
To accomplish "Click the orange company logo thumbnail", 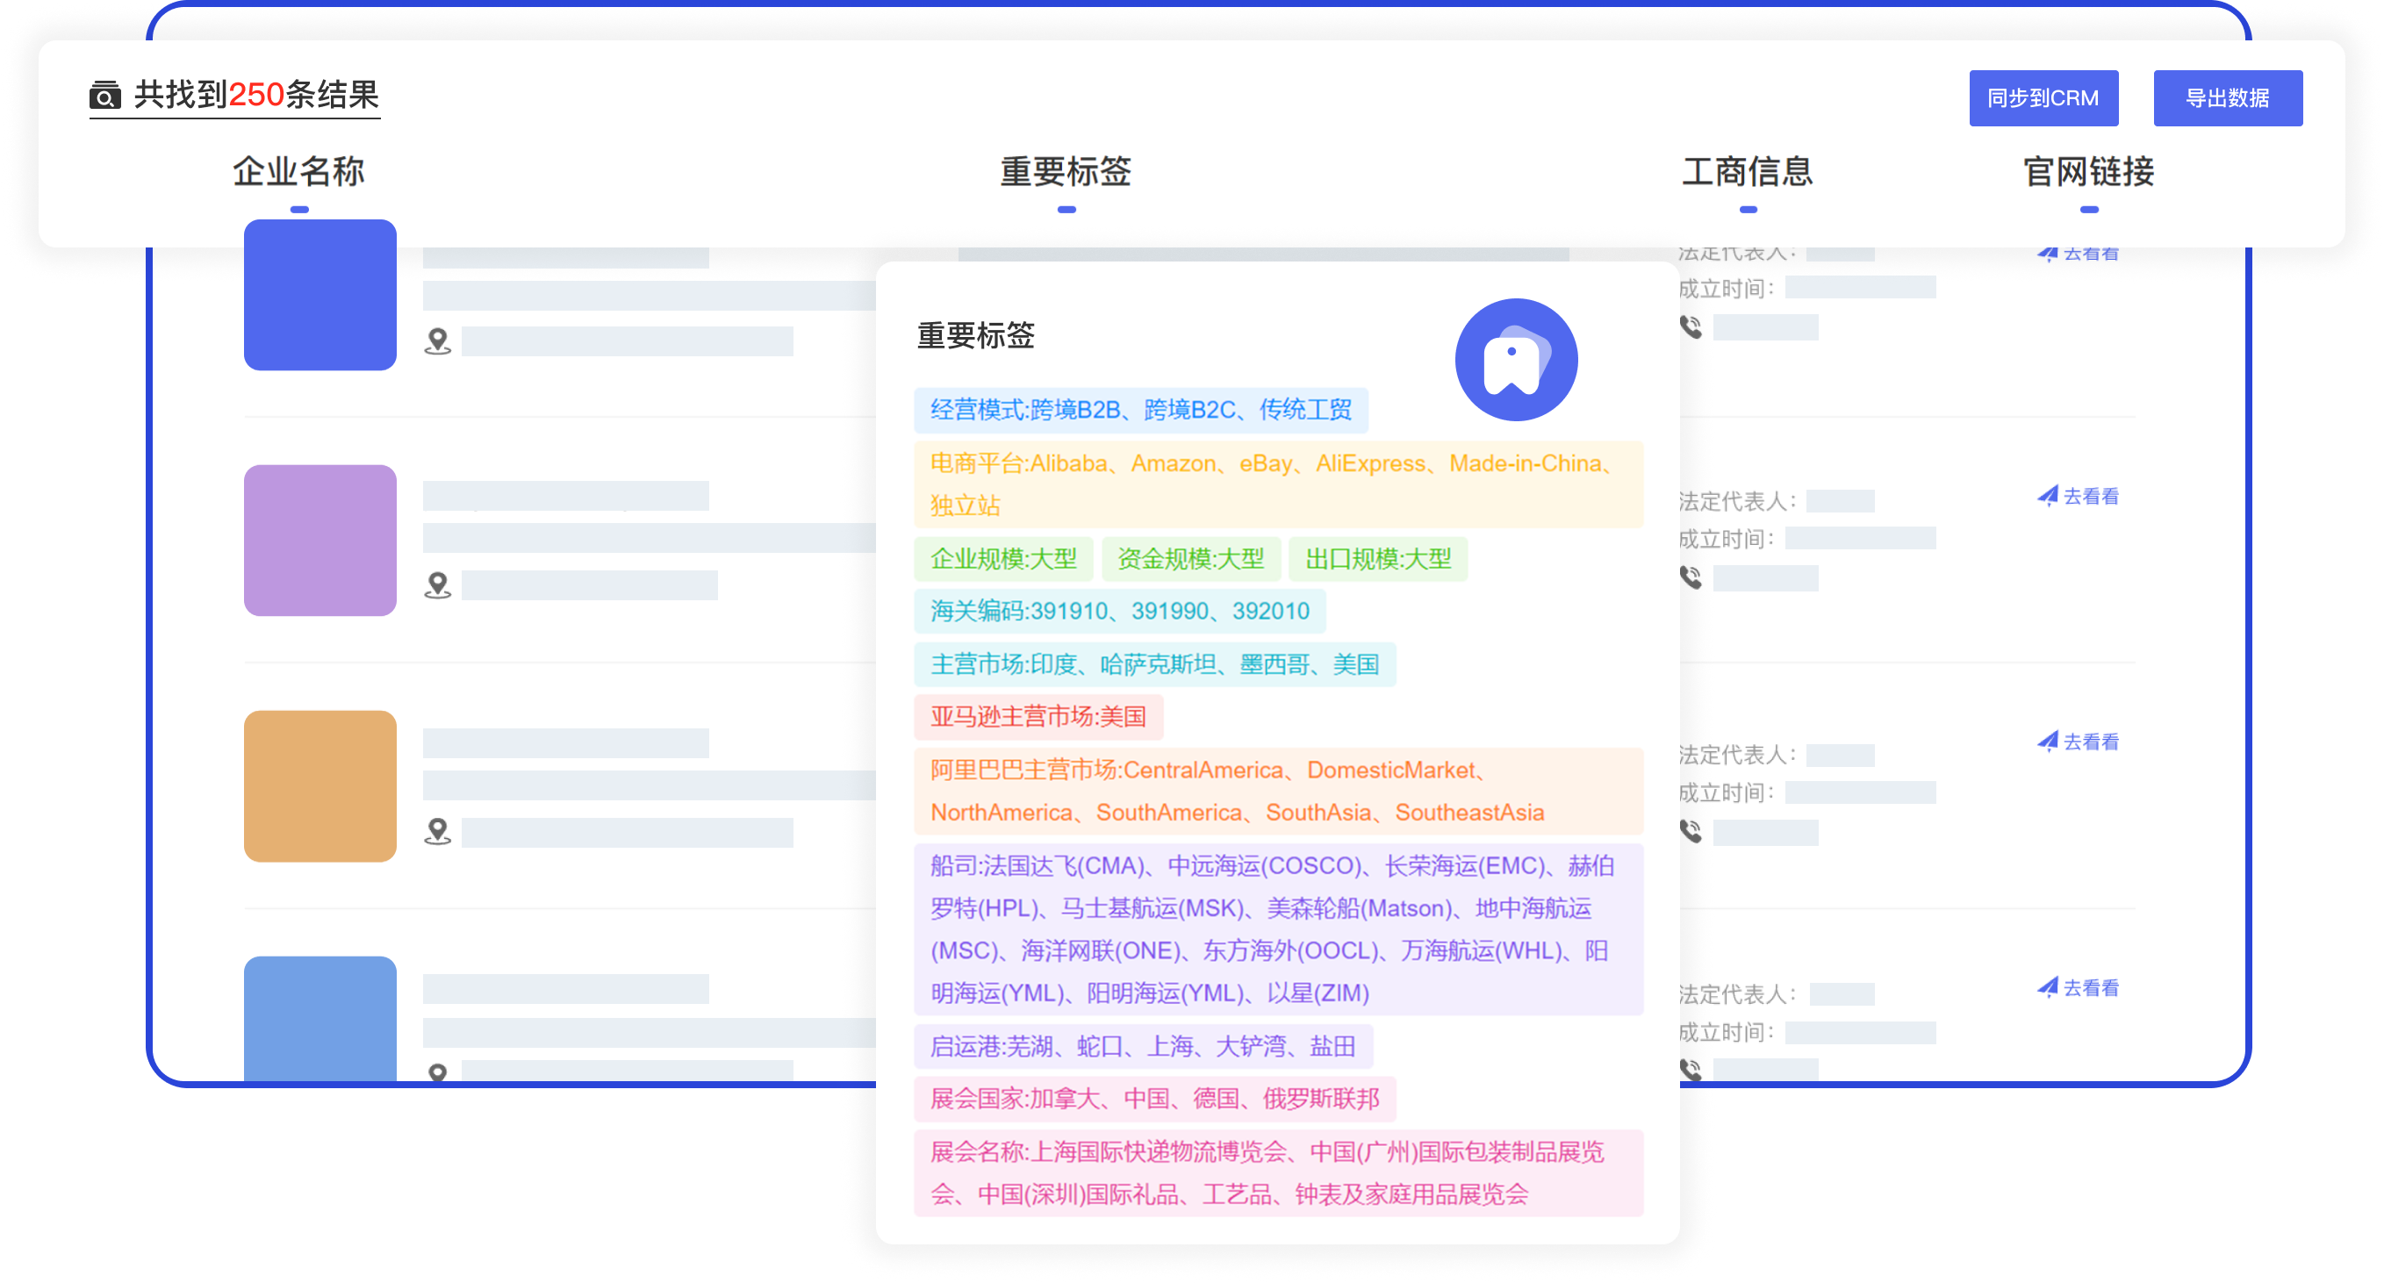I will pos(320,786).
